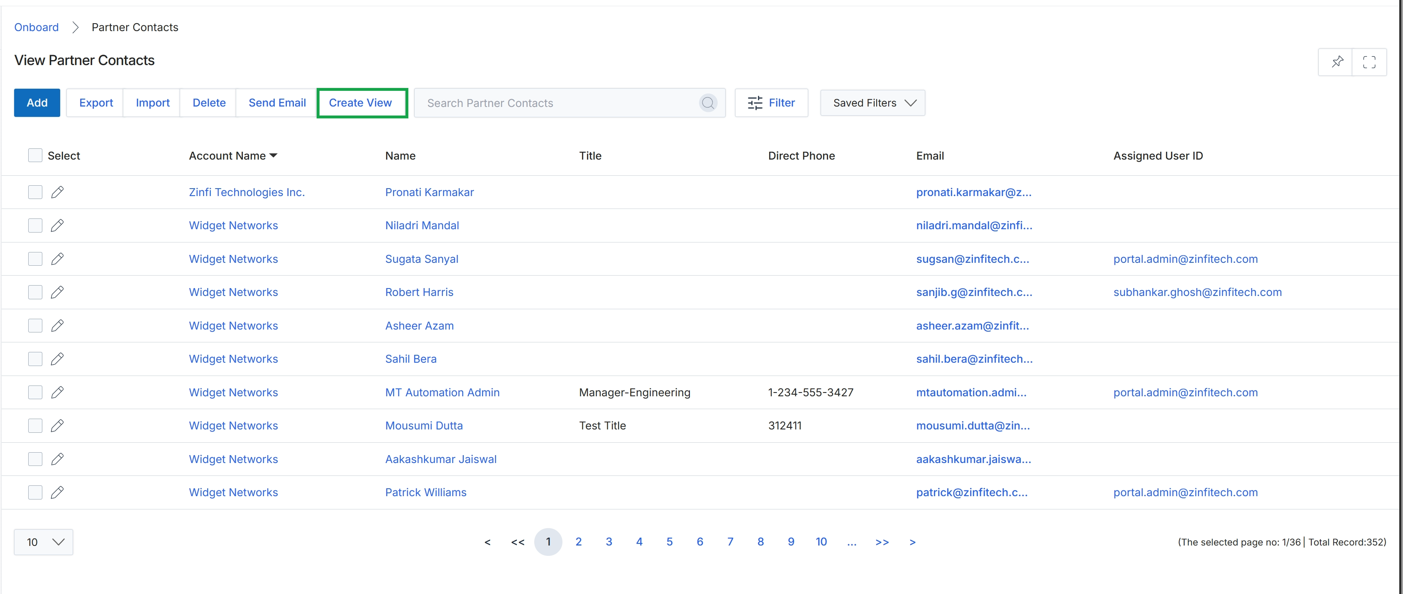1403x594 pixels.
Task: Jump to first pages double-left arrow
Action: pos(518,542)
